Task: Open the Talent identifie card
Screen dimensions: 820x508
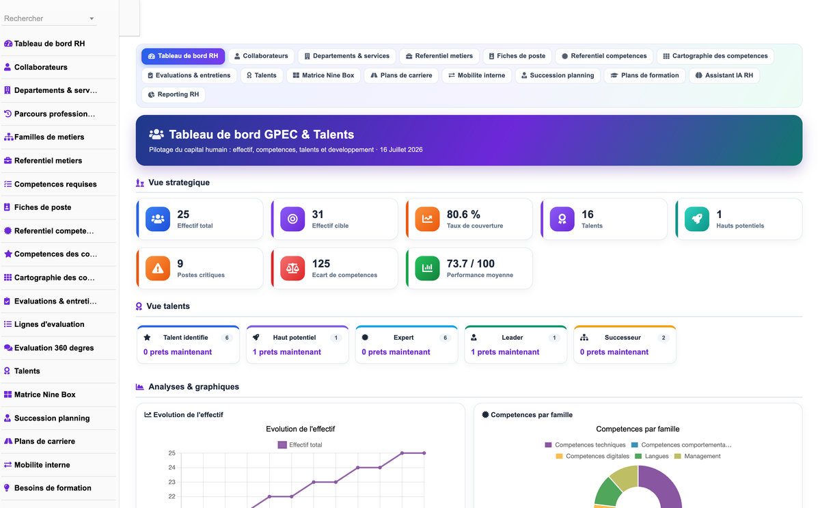Action: [188, 345]
